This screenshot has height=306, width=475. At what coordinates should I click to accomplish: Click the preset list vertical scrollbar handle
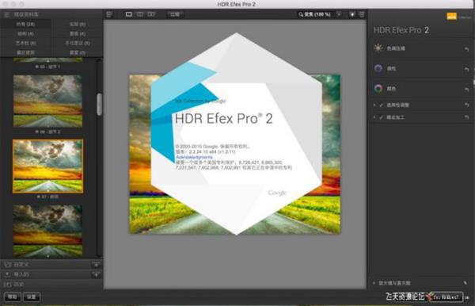(x=100, y=104)
